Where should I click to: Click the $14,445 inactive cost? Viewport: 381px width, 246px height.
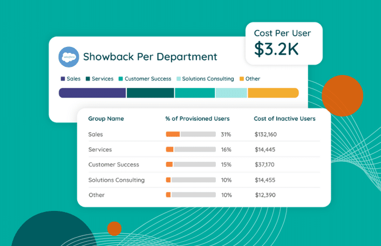[265, 149]
